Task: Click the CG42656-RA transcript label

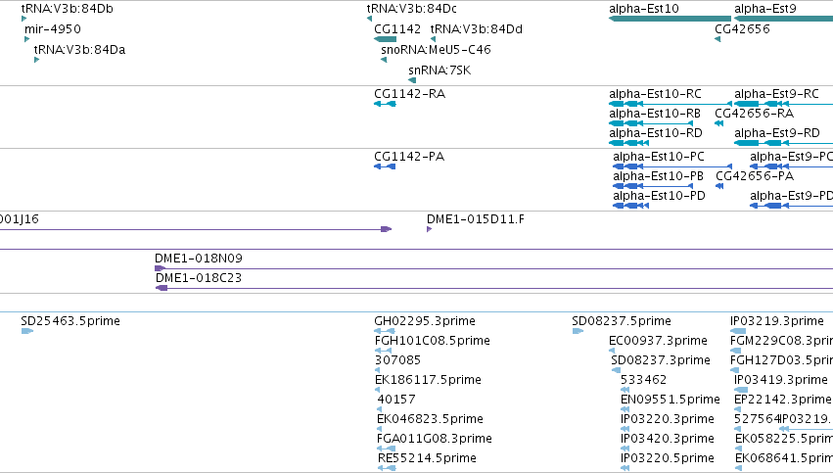Action: pyautogui.click(x=755, y=114)
